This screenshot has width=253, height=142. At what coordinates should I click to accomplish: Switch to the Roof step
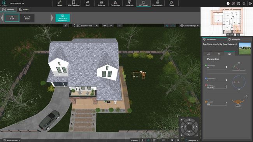tap(88, 3)
